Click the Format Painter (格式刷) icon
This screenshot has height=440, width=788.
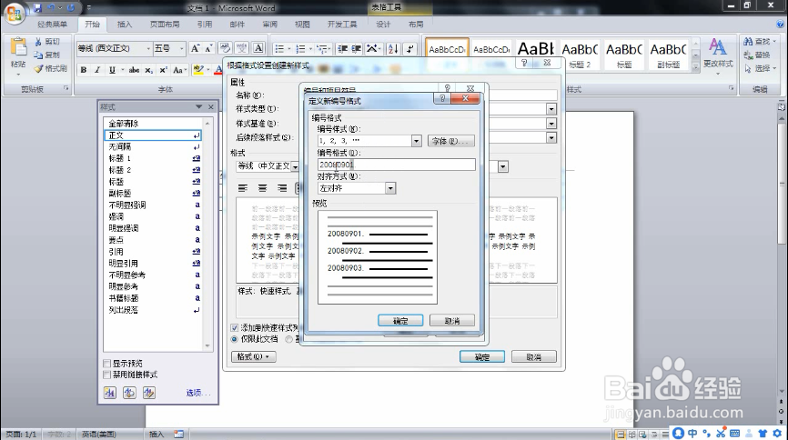pyautogui.click(x=38, y=68)
